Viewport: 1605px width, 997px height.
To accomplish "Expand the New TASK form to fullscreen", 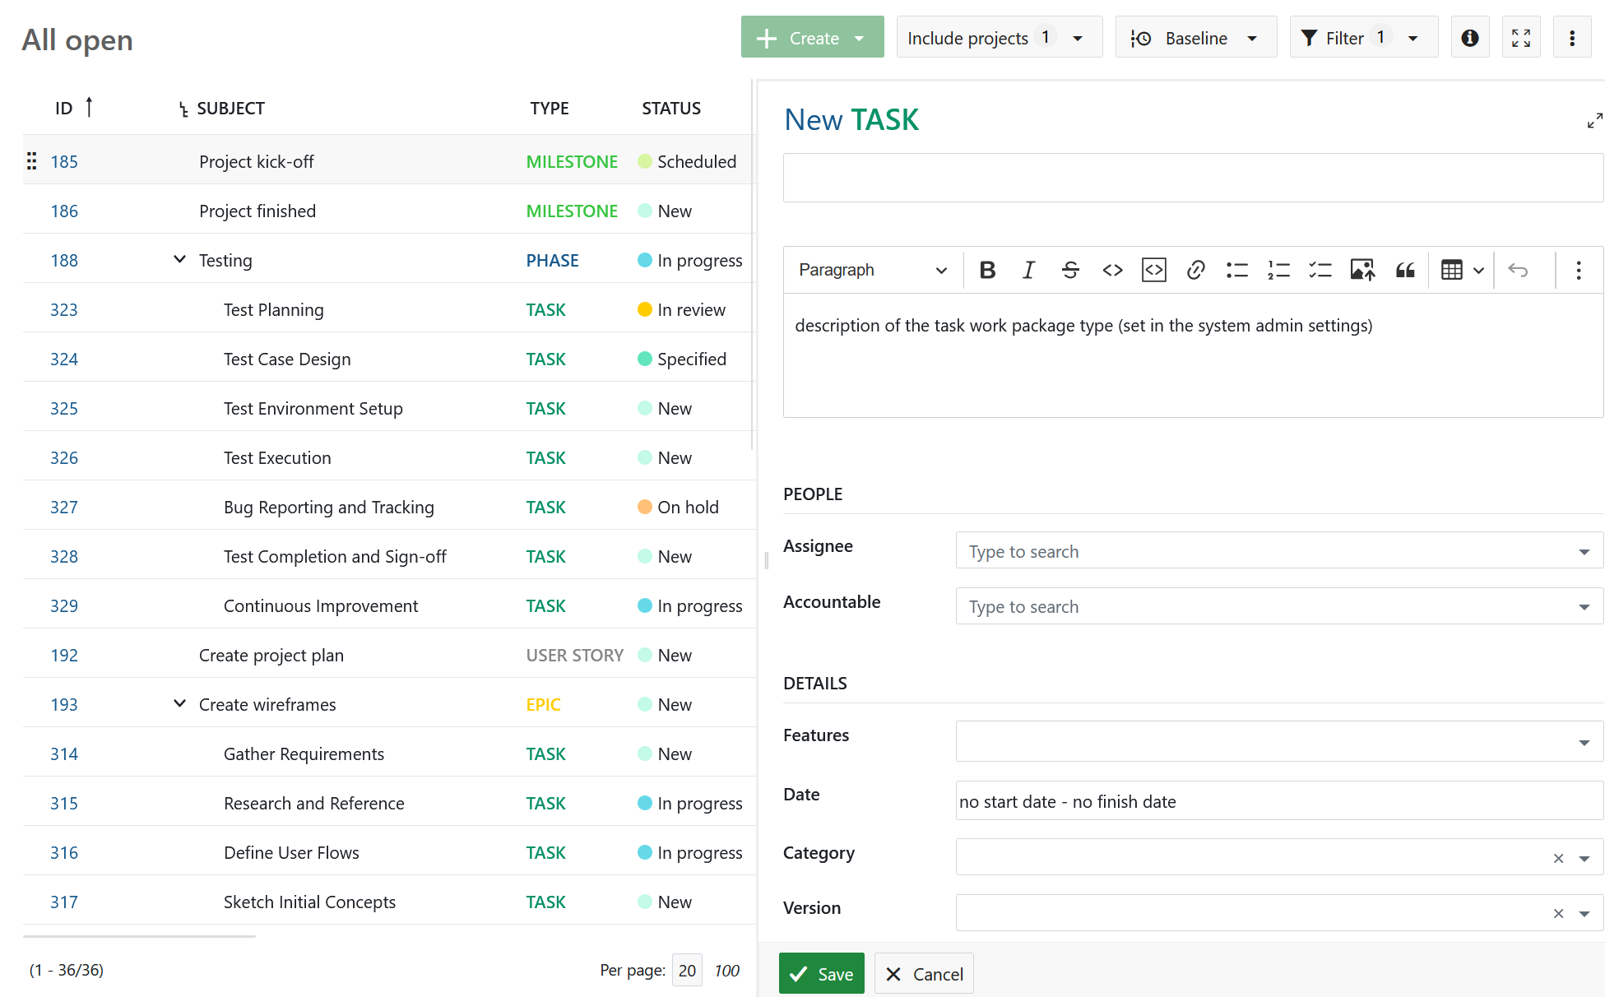I will (1594, 120).
